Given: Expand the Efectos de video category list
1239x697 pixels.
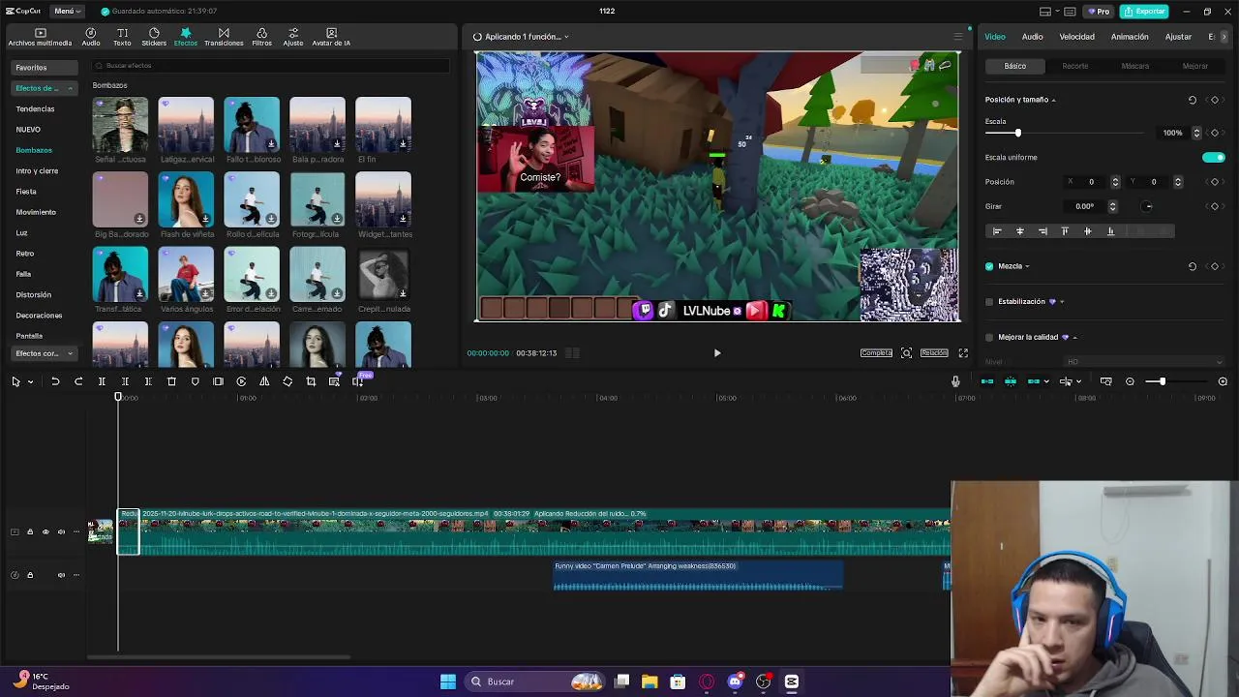Looking at the screenshot, I should point(45,88).
